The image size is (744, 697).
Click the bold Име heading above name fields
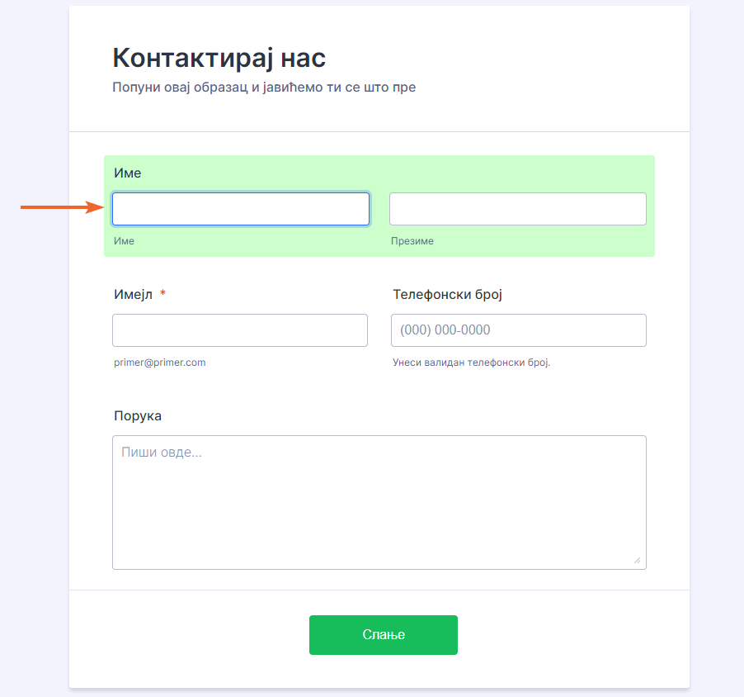click(128, 173)
